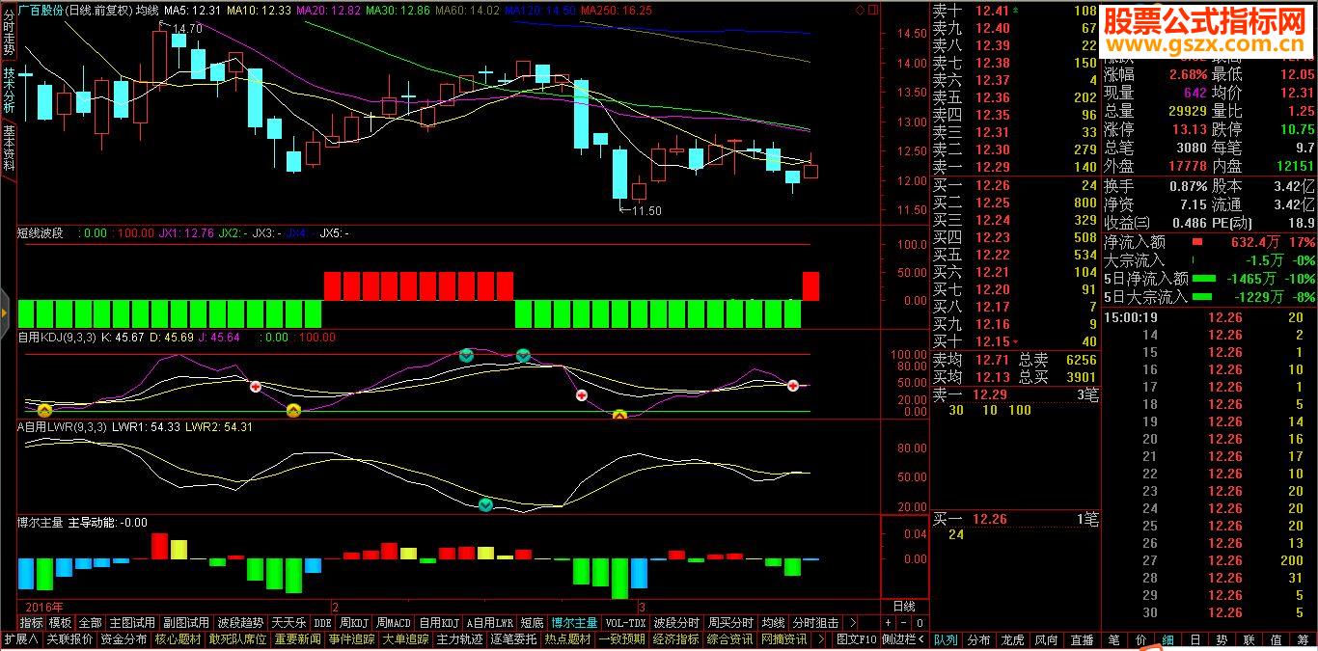Select the 指标 indicator tab
1318x651 pixels.
pyautogui.click(x=31, y=623)
